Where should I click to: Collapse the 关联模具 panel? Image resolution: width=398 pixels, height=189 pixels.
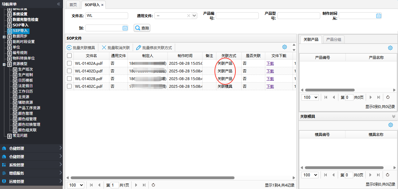pyautogui.click(x=393, y=116)
